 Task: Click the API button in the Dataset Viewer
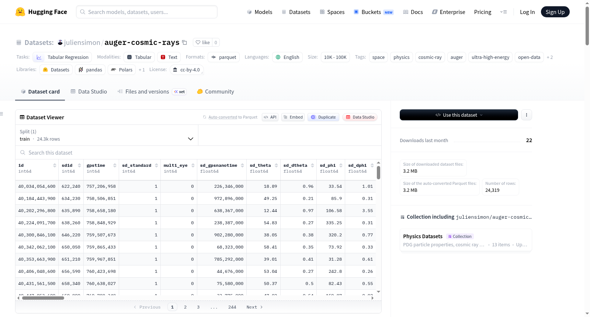pyautogui.click(x=270, y=117)
